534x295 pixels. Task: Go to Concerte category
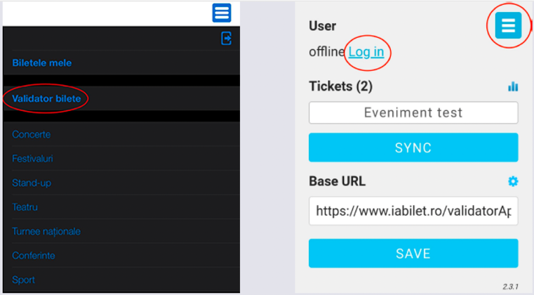(x=32, y=134)
